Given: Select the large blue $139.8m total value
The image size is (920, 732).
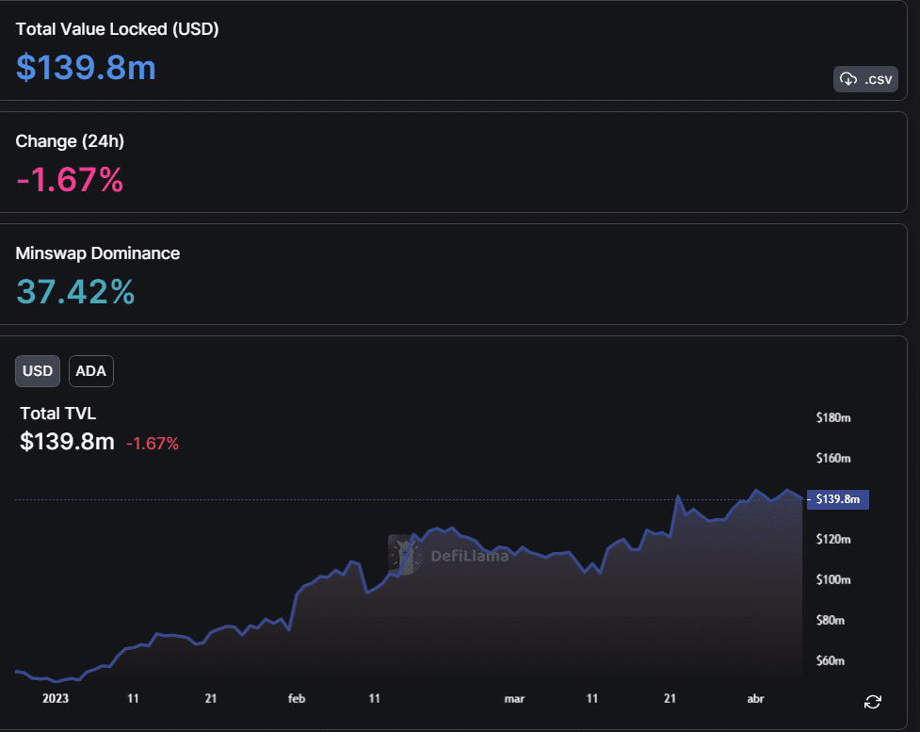Looking at the screenshot, I should (x=86, y=68).
